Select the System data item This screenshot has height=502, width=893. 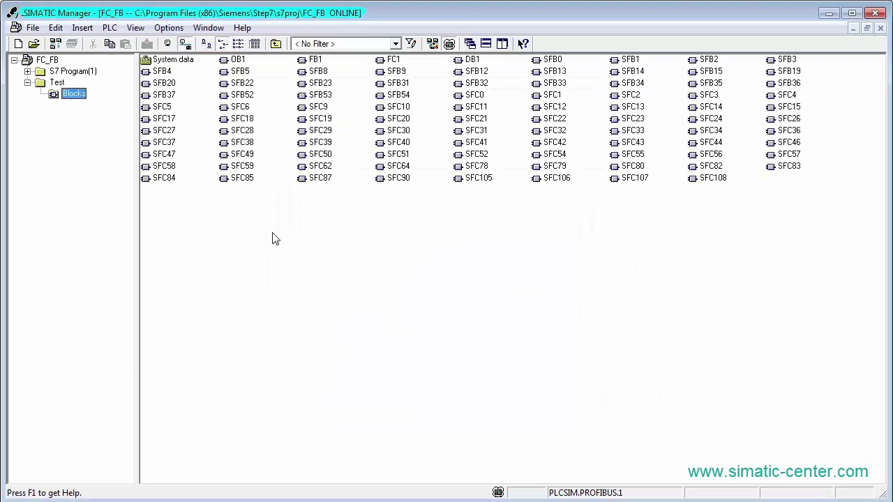pos(167,59)
